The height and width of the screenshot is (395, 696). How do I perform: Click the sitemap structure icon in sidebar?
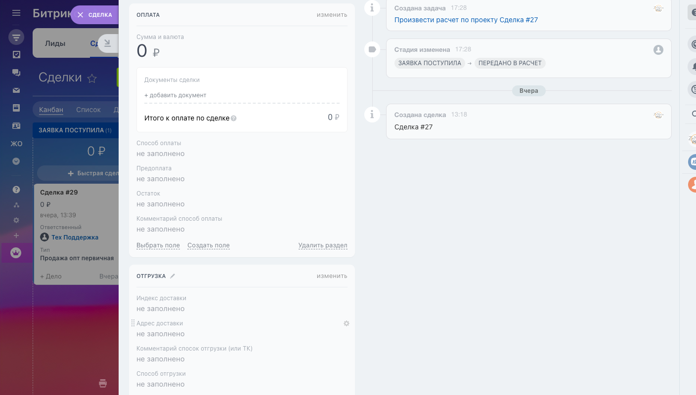point(16,205)
